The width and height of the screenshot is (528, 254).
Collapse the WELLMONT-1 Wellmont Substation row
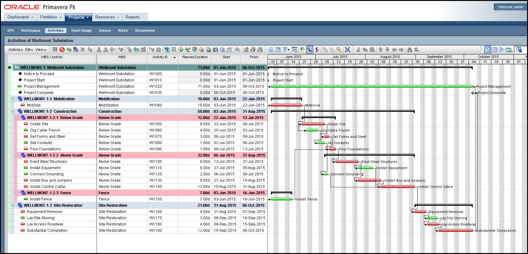pos(10,67)
